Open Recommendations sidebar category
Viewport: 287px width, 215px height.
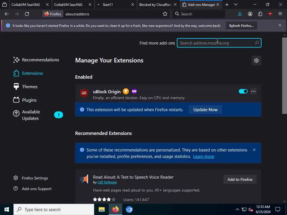point(36,60)
